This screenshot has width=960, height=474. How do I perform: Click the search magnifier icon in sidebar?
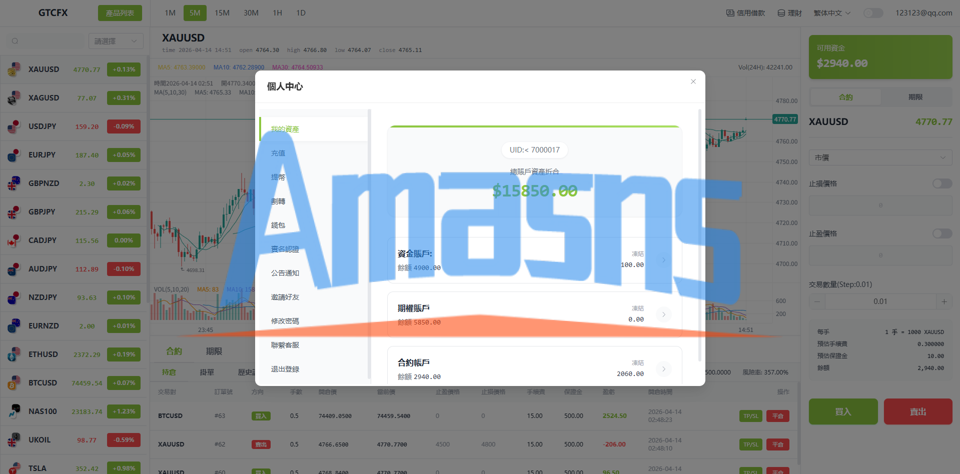point(15,41)
